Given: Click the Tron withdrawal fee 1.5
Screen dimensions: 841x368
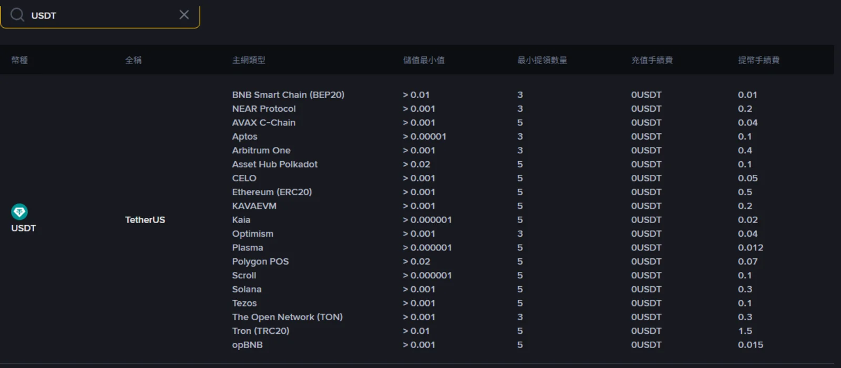Looking at the screenshot, I should point(745,331).
